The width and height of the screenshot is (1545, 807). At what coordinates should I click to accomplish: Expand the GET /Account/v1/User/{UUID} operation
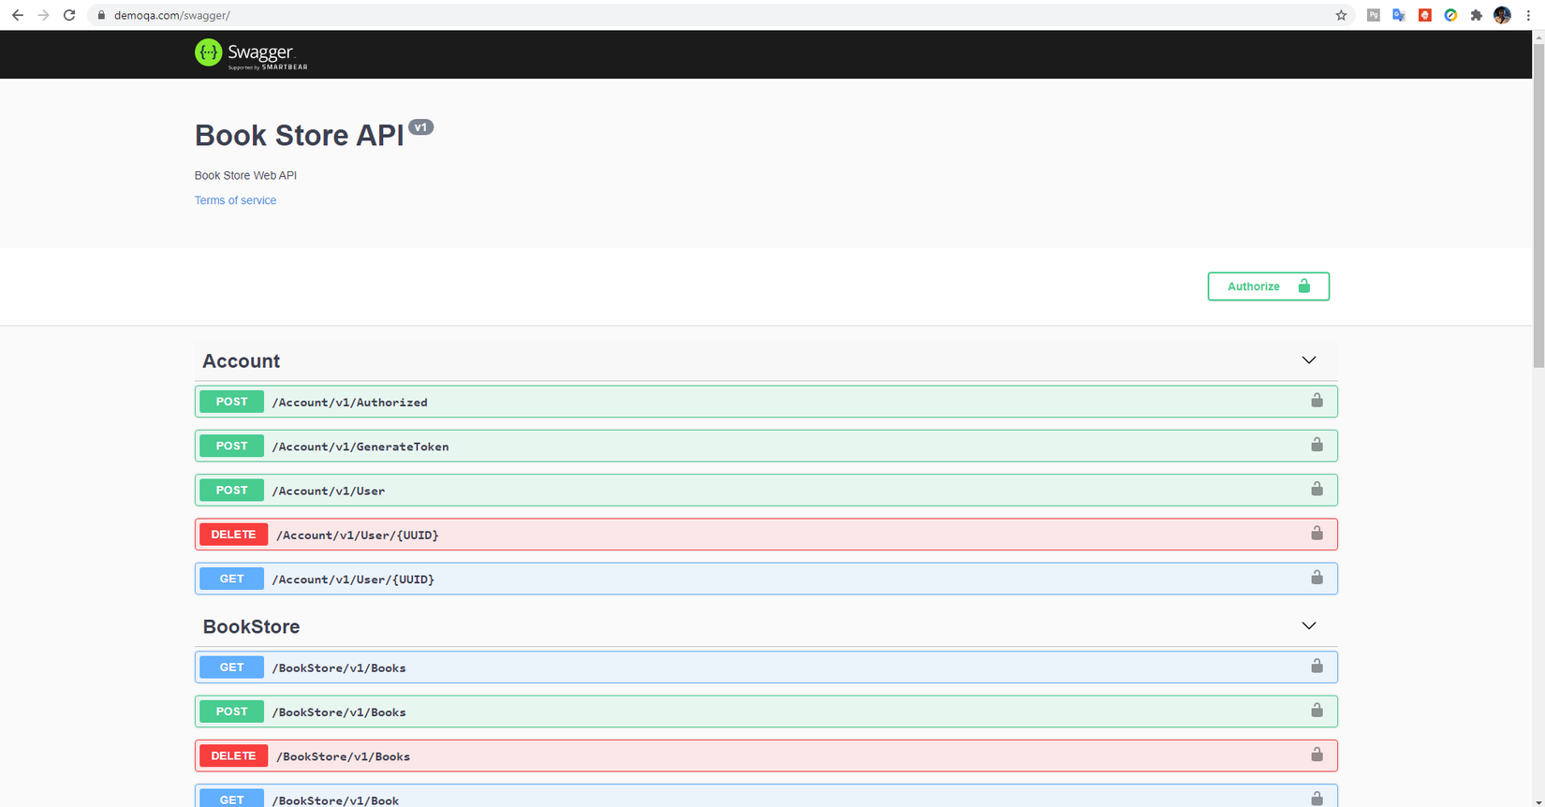click(766, 579)
